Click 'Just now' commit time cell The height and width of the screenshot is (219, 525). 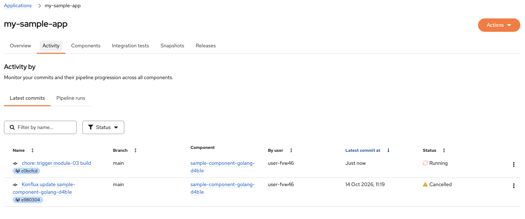coord(356,163)
